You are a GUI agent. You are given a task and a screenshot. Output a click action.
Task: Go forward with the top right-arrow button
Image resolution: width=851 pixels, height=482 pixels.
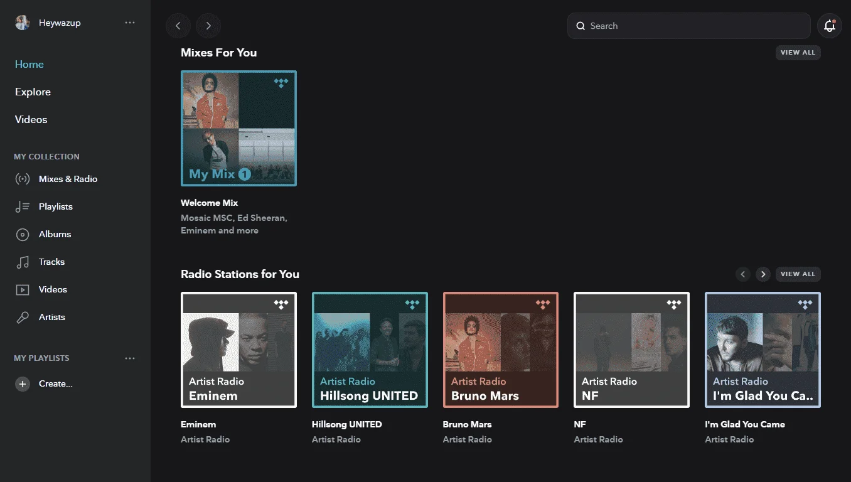point(208,26)
